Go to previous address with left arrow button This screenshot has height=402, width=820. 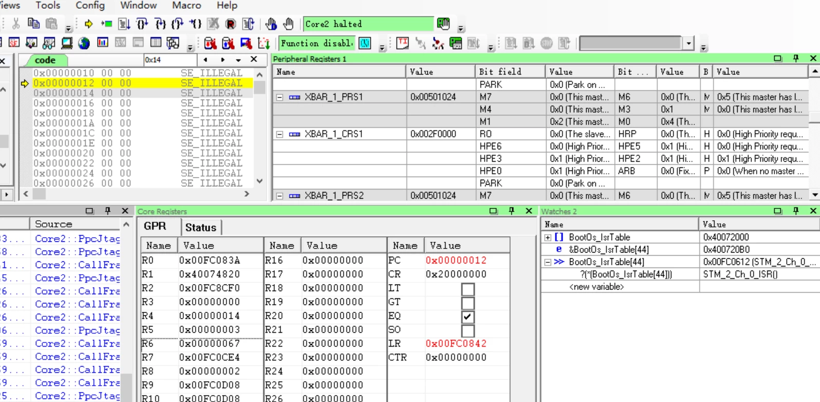pos(206,60)
